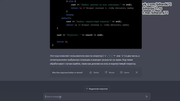Click the paragraph starting with "Этот код позволяет"

[x=95, y=60]
